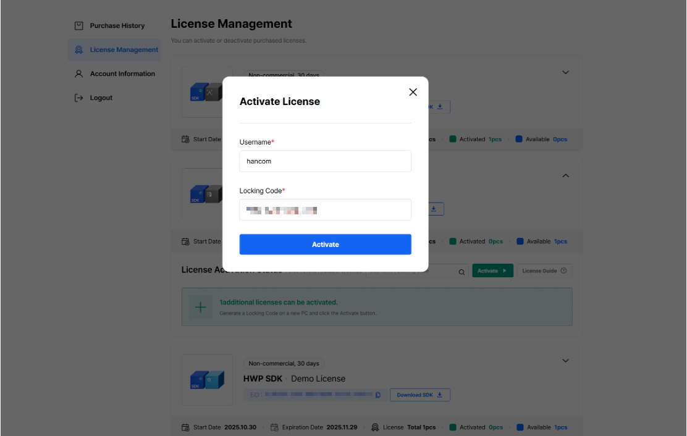
Task: Expand the HWP SDK Demo License card
Action: point(565,361)
